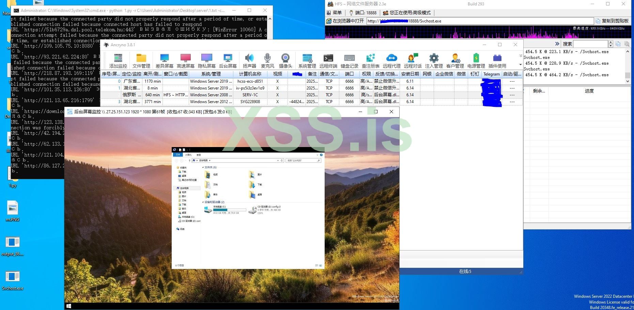Click the 后台屏幕 toolbar icon
634x310 pixels.
click(228, 61)
